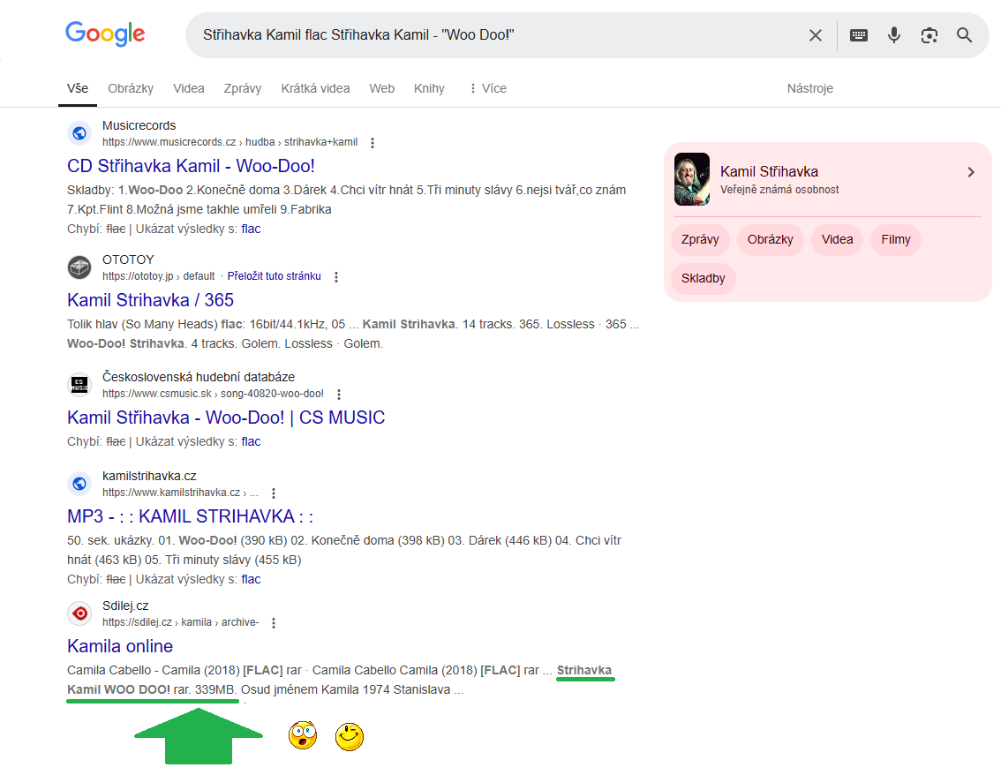Click Musicrecords site globe favicon
This screenshot has width=1001, height=775.
(79, 133)
